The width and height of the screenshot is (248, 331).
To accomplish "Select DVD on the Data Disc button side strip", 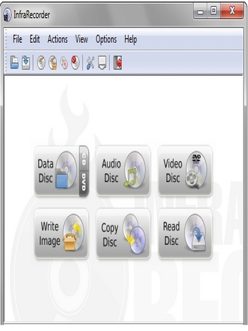I will point(84,183).
